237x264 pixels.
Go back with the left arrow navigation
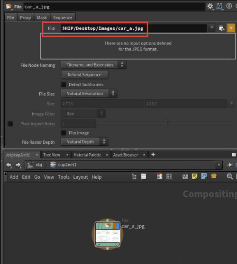[x=9, y=165]
